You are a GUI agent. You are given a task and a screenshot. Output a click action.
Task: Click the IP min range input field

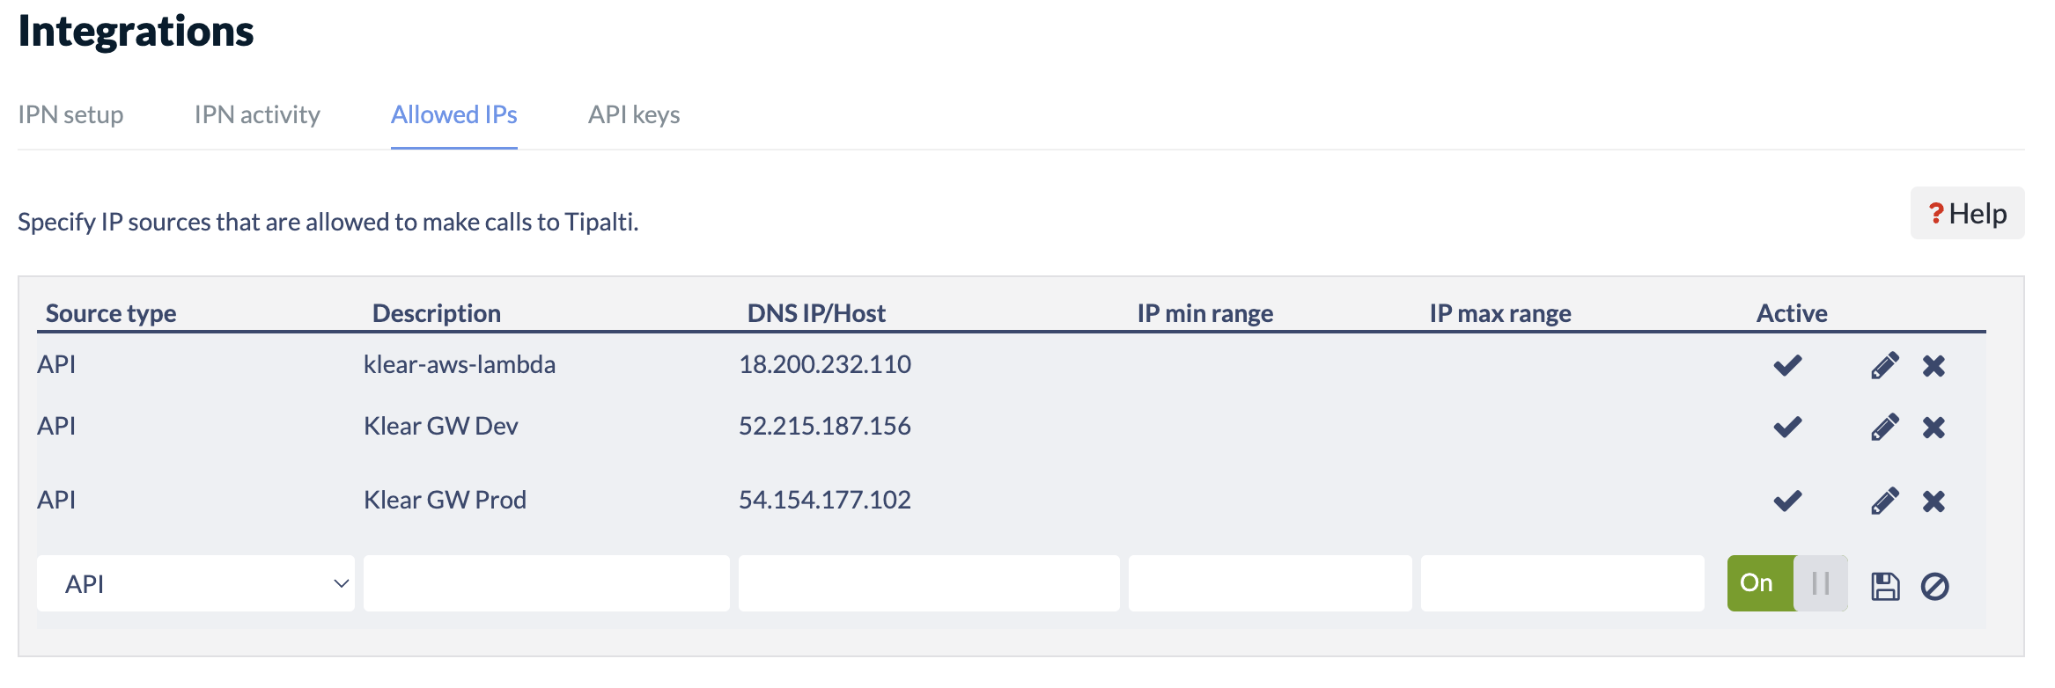pos(1270,583)
